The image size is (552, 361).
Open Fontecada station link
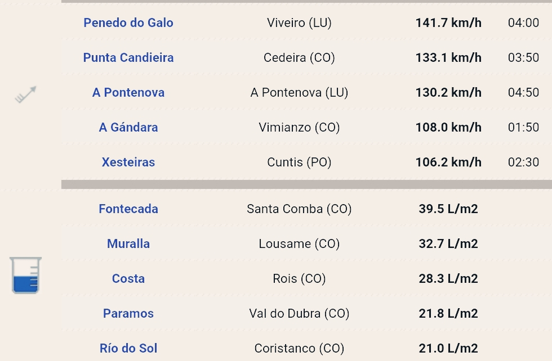(x=128, y=209)
